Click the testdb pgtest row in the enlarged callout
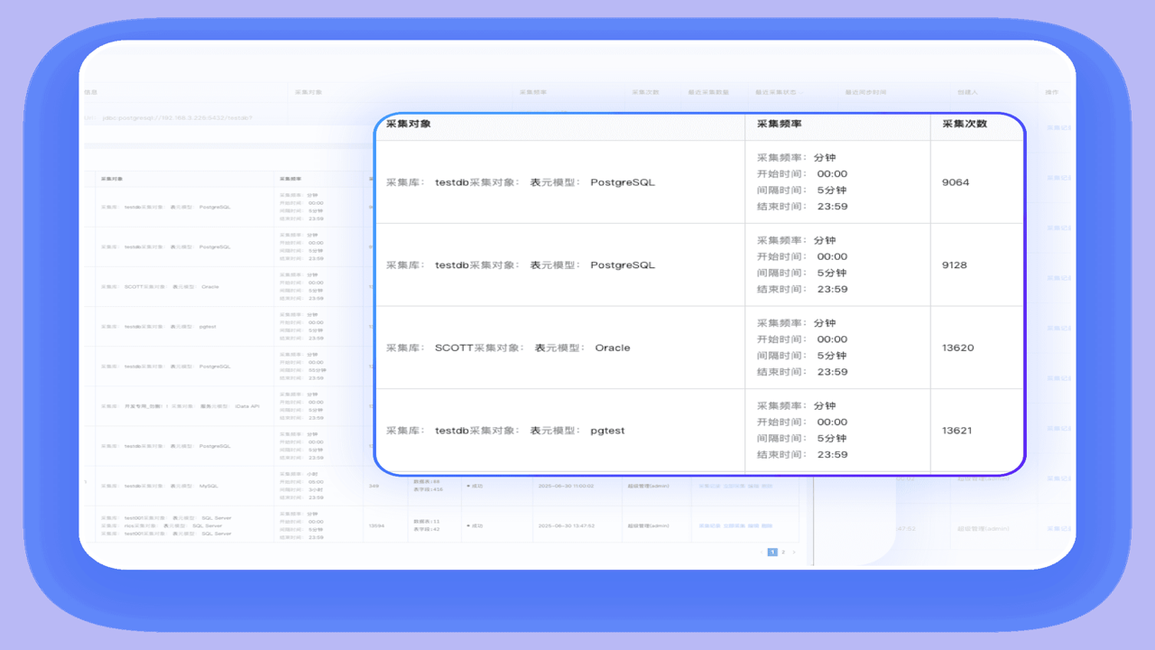 (x=699, y=431)
